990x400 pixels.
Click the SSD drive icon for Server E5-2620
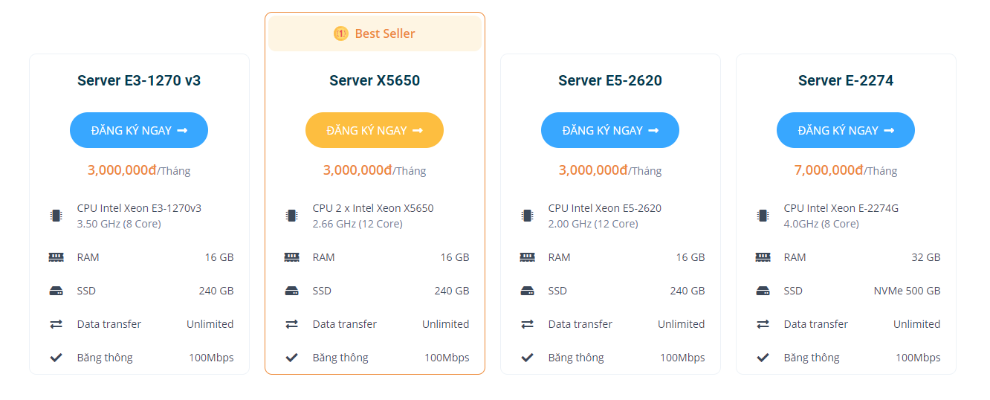coord(527,291)
